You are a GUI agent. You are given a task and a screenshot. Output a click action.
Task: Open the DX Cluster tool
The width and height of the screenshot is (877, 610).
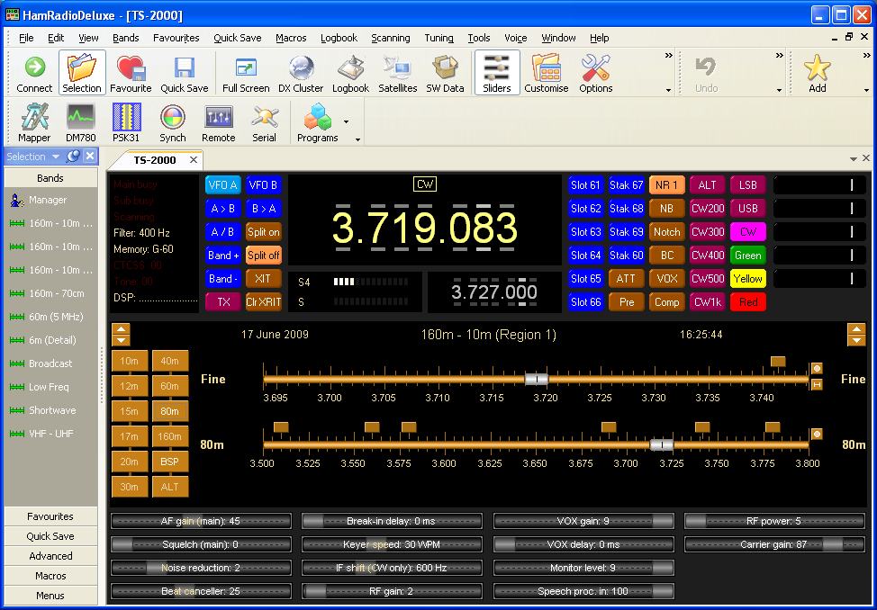(300, 74)
